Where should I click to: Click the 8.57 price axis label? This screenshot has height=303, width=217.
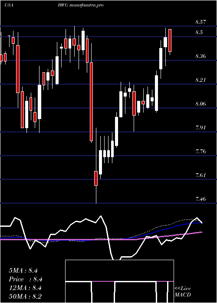coord(201,22)
